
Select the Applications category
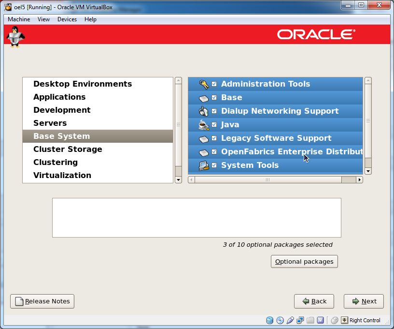(x=98, y=97)
